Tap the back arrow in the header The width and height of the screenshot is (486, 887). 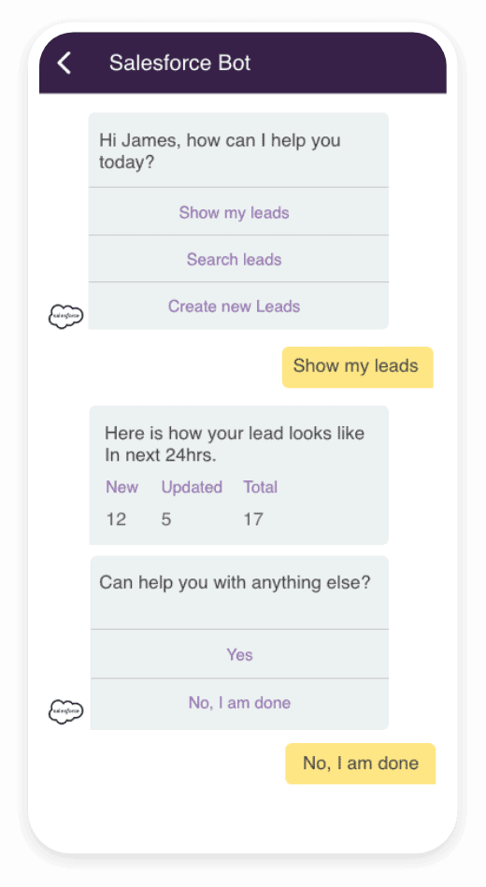click(64, 63)
